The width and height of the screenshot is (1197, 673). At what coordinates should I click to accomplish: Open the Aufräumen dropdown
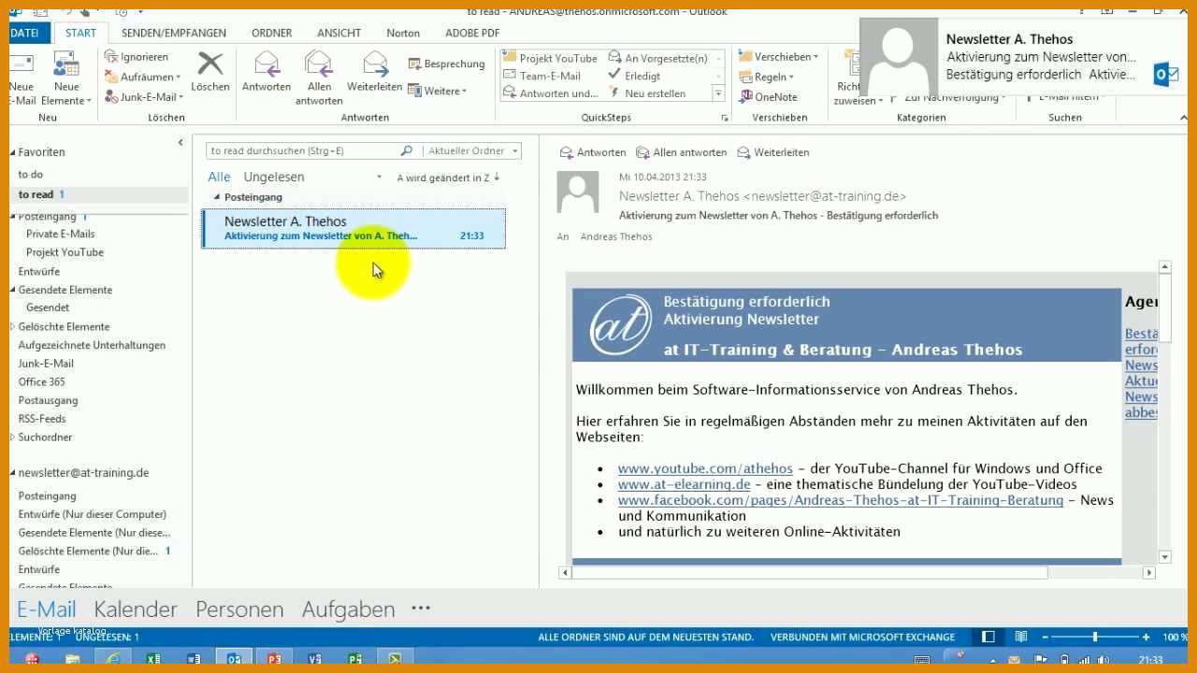144,77
